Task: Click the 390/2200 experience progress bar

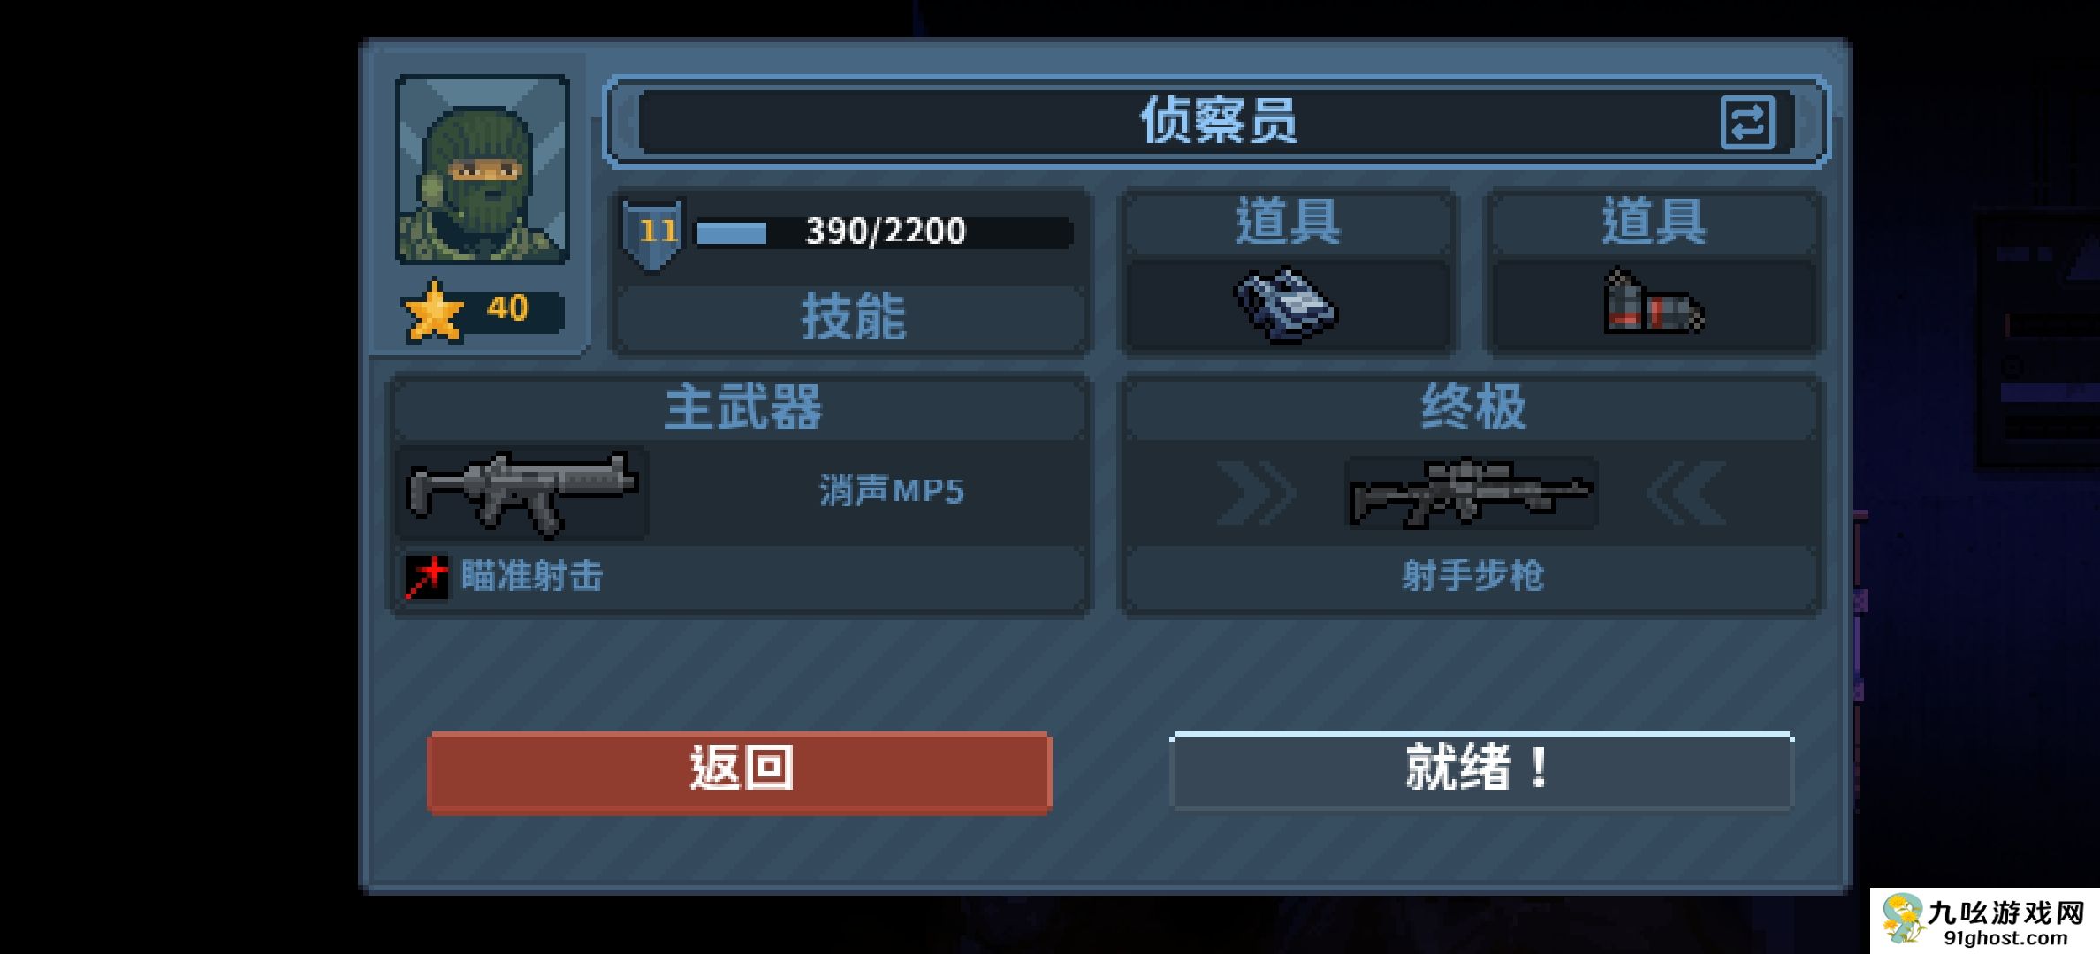Action: 884,232
